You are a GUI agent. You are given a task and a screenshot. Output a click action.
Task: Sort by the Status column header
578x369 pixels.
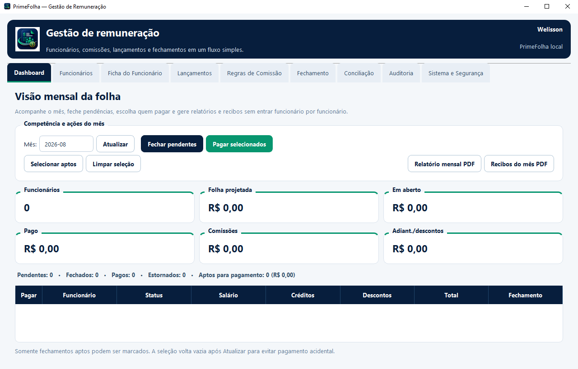pos(154,295)
